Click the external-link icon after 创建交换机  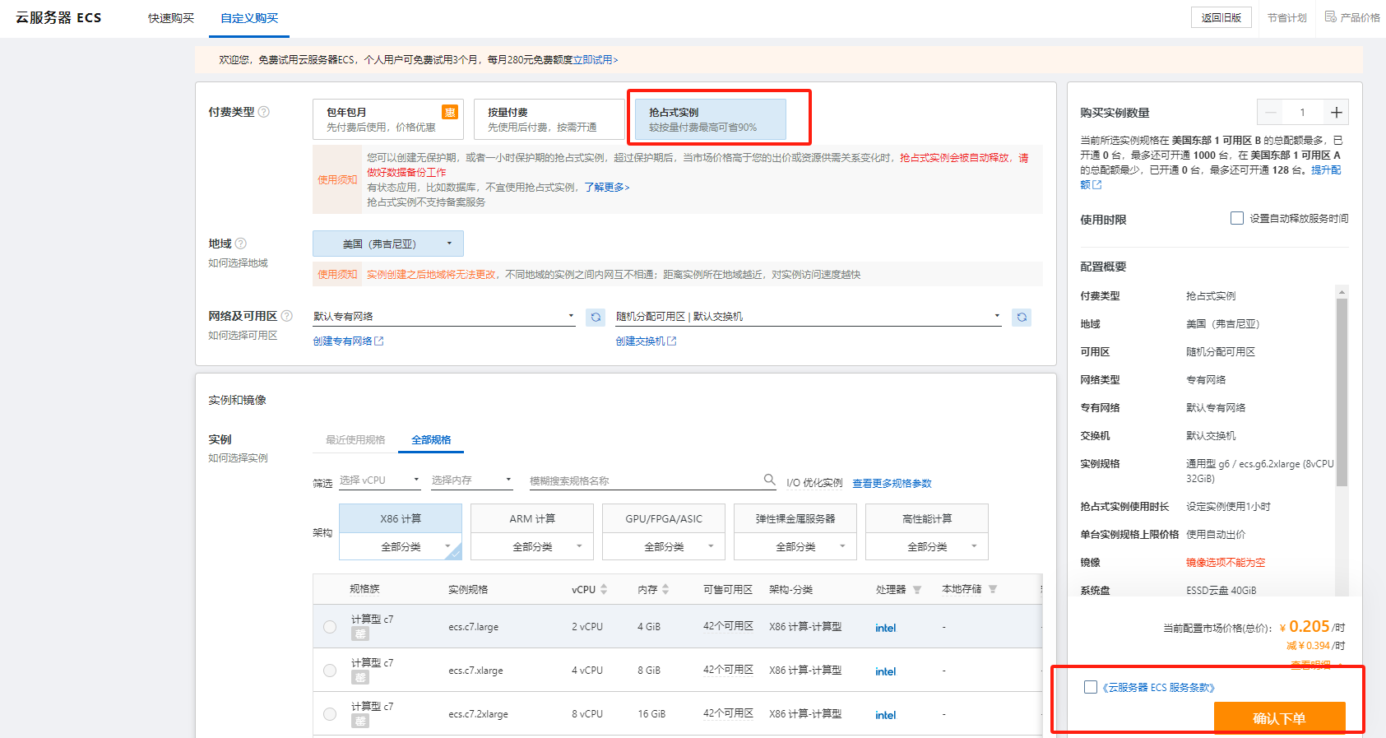pos(672,341)
